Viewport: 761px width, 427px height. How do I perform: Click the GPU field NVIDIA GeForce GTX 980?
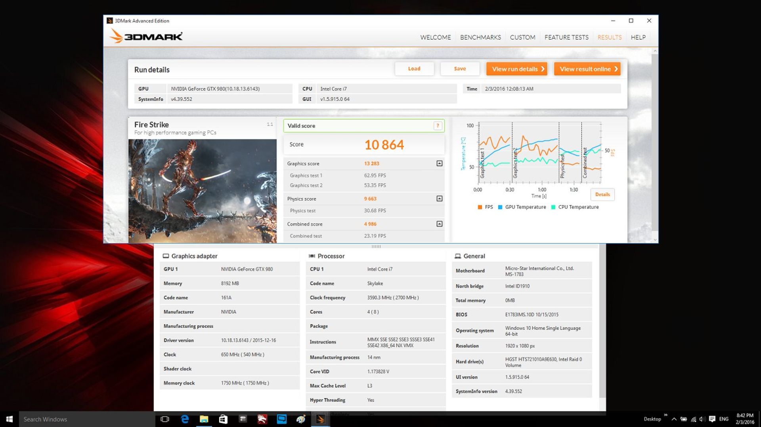[x=230, y=89]
